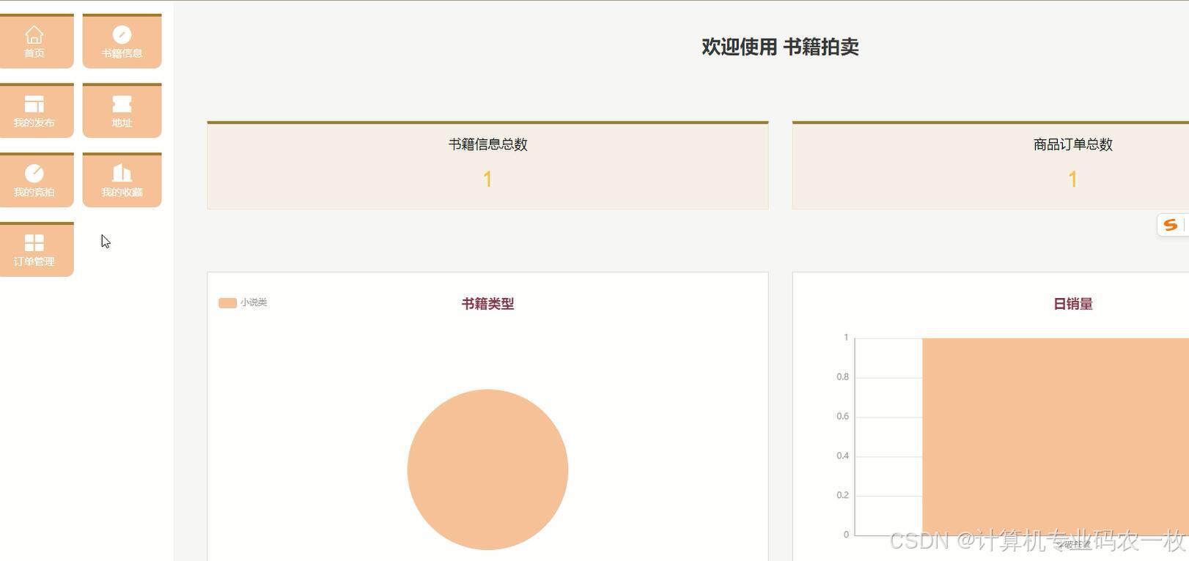
Task: Open the 我的收藏 building tile
Action: [x=122, y=180]
